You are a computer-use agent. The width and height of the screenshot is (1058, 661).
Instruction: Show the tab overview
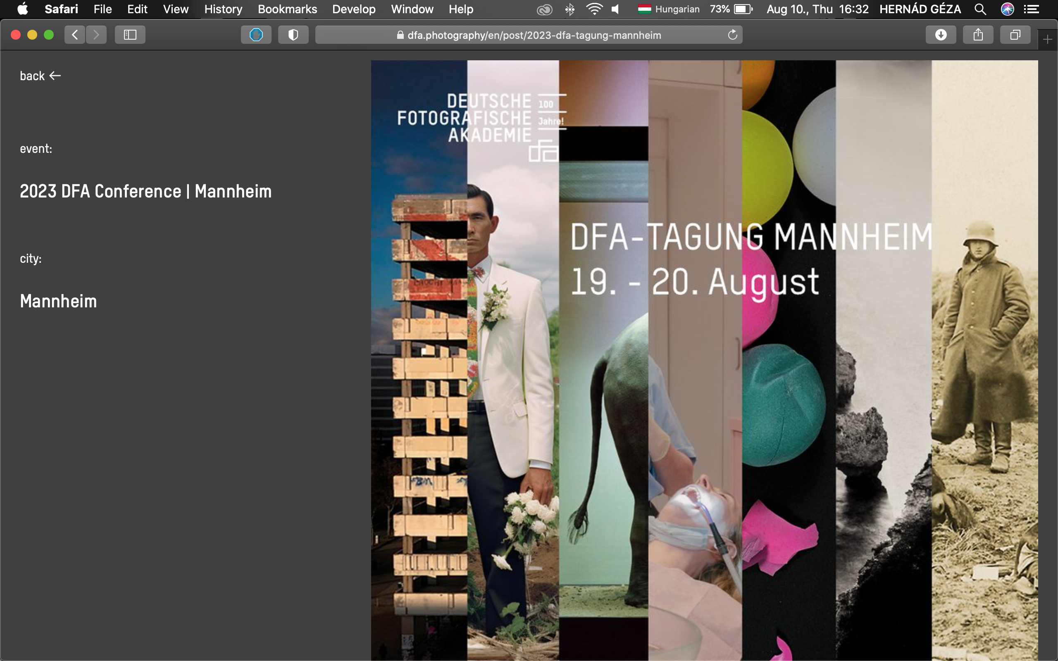(1015, 35)
